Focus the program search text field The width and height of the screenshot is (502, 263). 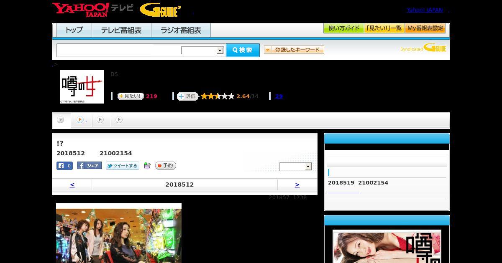pos(119,50)
